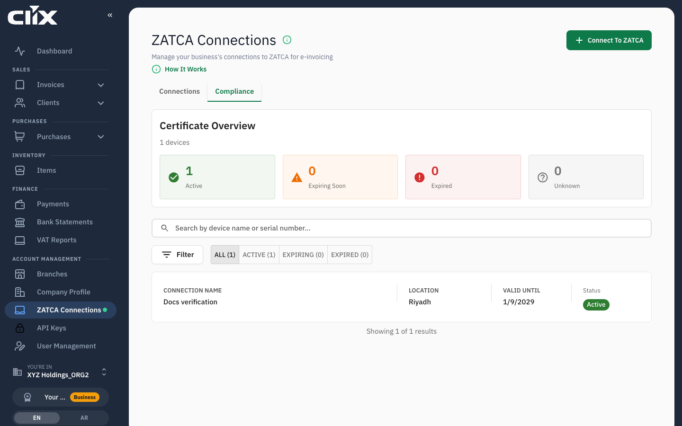
Task: Expand the Invoices submenu chevron
Action: (x=101, y=85)
